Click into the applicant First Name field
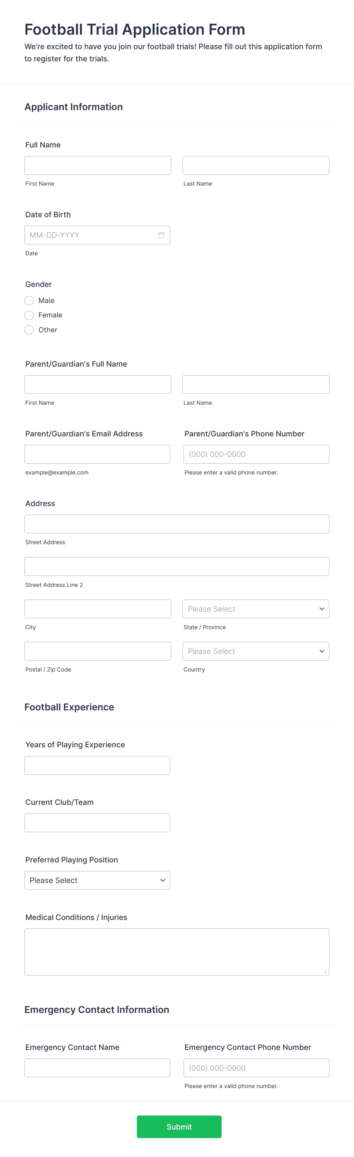Image resolution: width=354 pixels, height=1157 pixels. click(x=97, y=165)
